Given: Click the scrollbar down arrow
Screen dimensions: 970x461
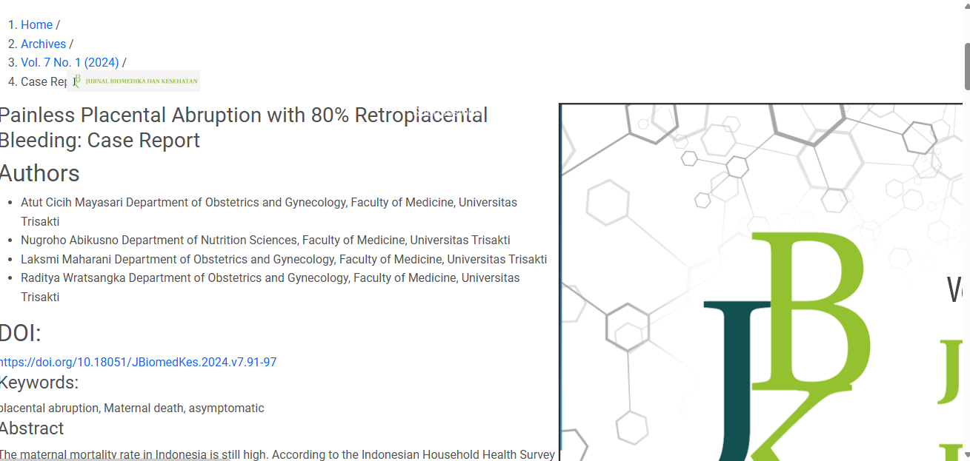Looking at the screenshot, I should 966,455.
